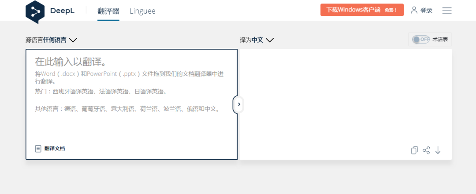
Task: Copy translated text with copy icon
Action: point(414,150)
